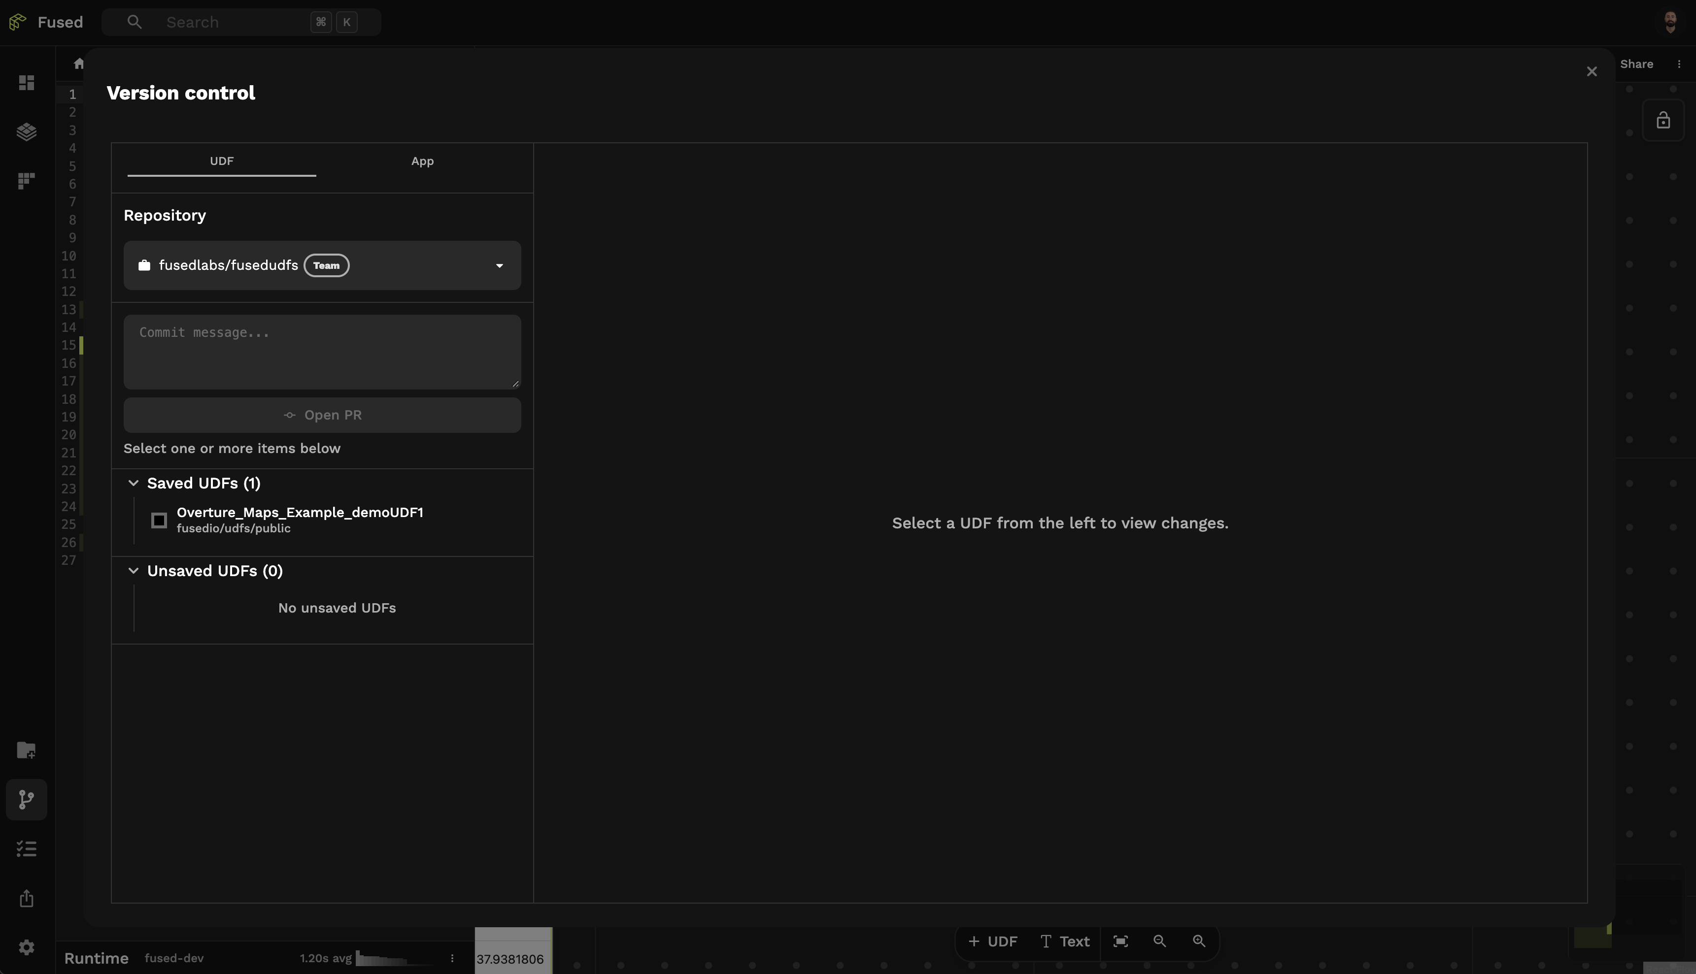This screenshot has width=1696, height=974.
Task: Click the version control git branch icon
Action: [27, 799]
